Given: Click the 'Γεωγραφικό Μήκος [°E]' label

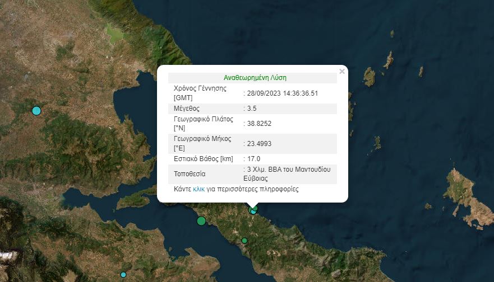Looking at the screenshot, I should tap(202, 143).
